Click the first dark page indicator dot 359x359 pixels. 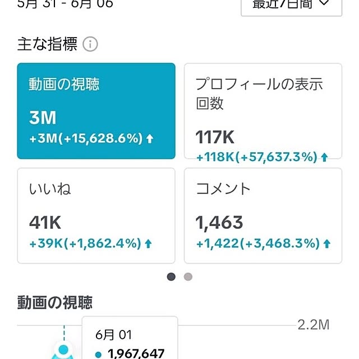click(171, 277)
